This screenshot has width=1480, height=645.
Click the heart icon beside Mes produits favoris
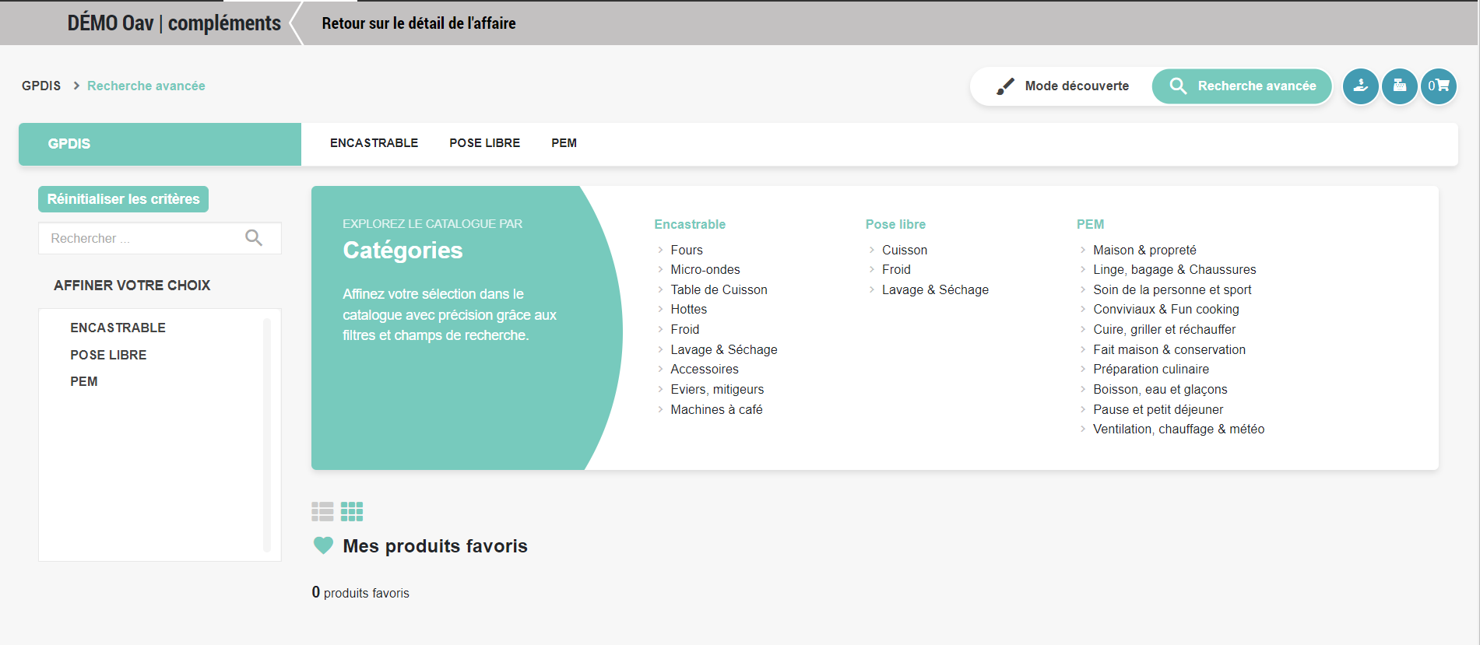coord(323,545)
